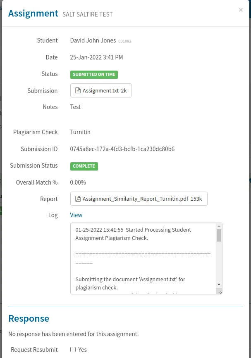
Task: Click the Request Resubmit label
Action: pyautogui.click(x=34, y=350)
